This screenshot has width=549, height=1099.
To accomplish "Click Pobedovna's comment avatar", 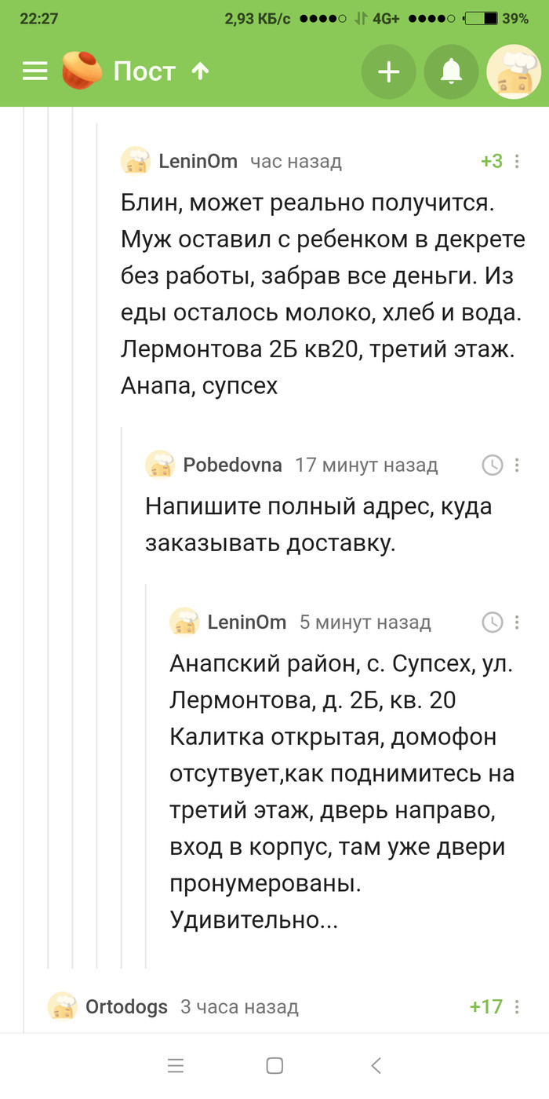I will coord(160,465).
